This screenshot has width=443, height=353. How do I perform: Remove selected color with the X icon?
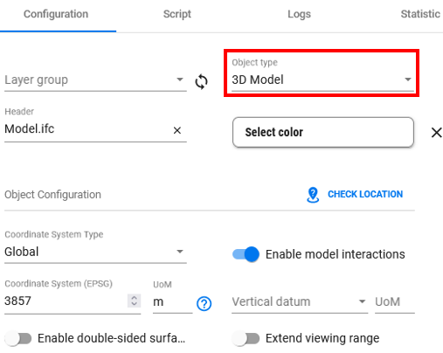point(436,133)
